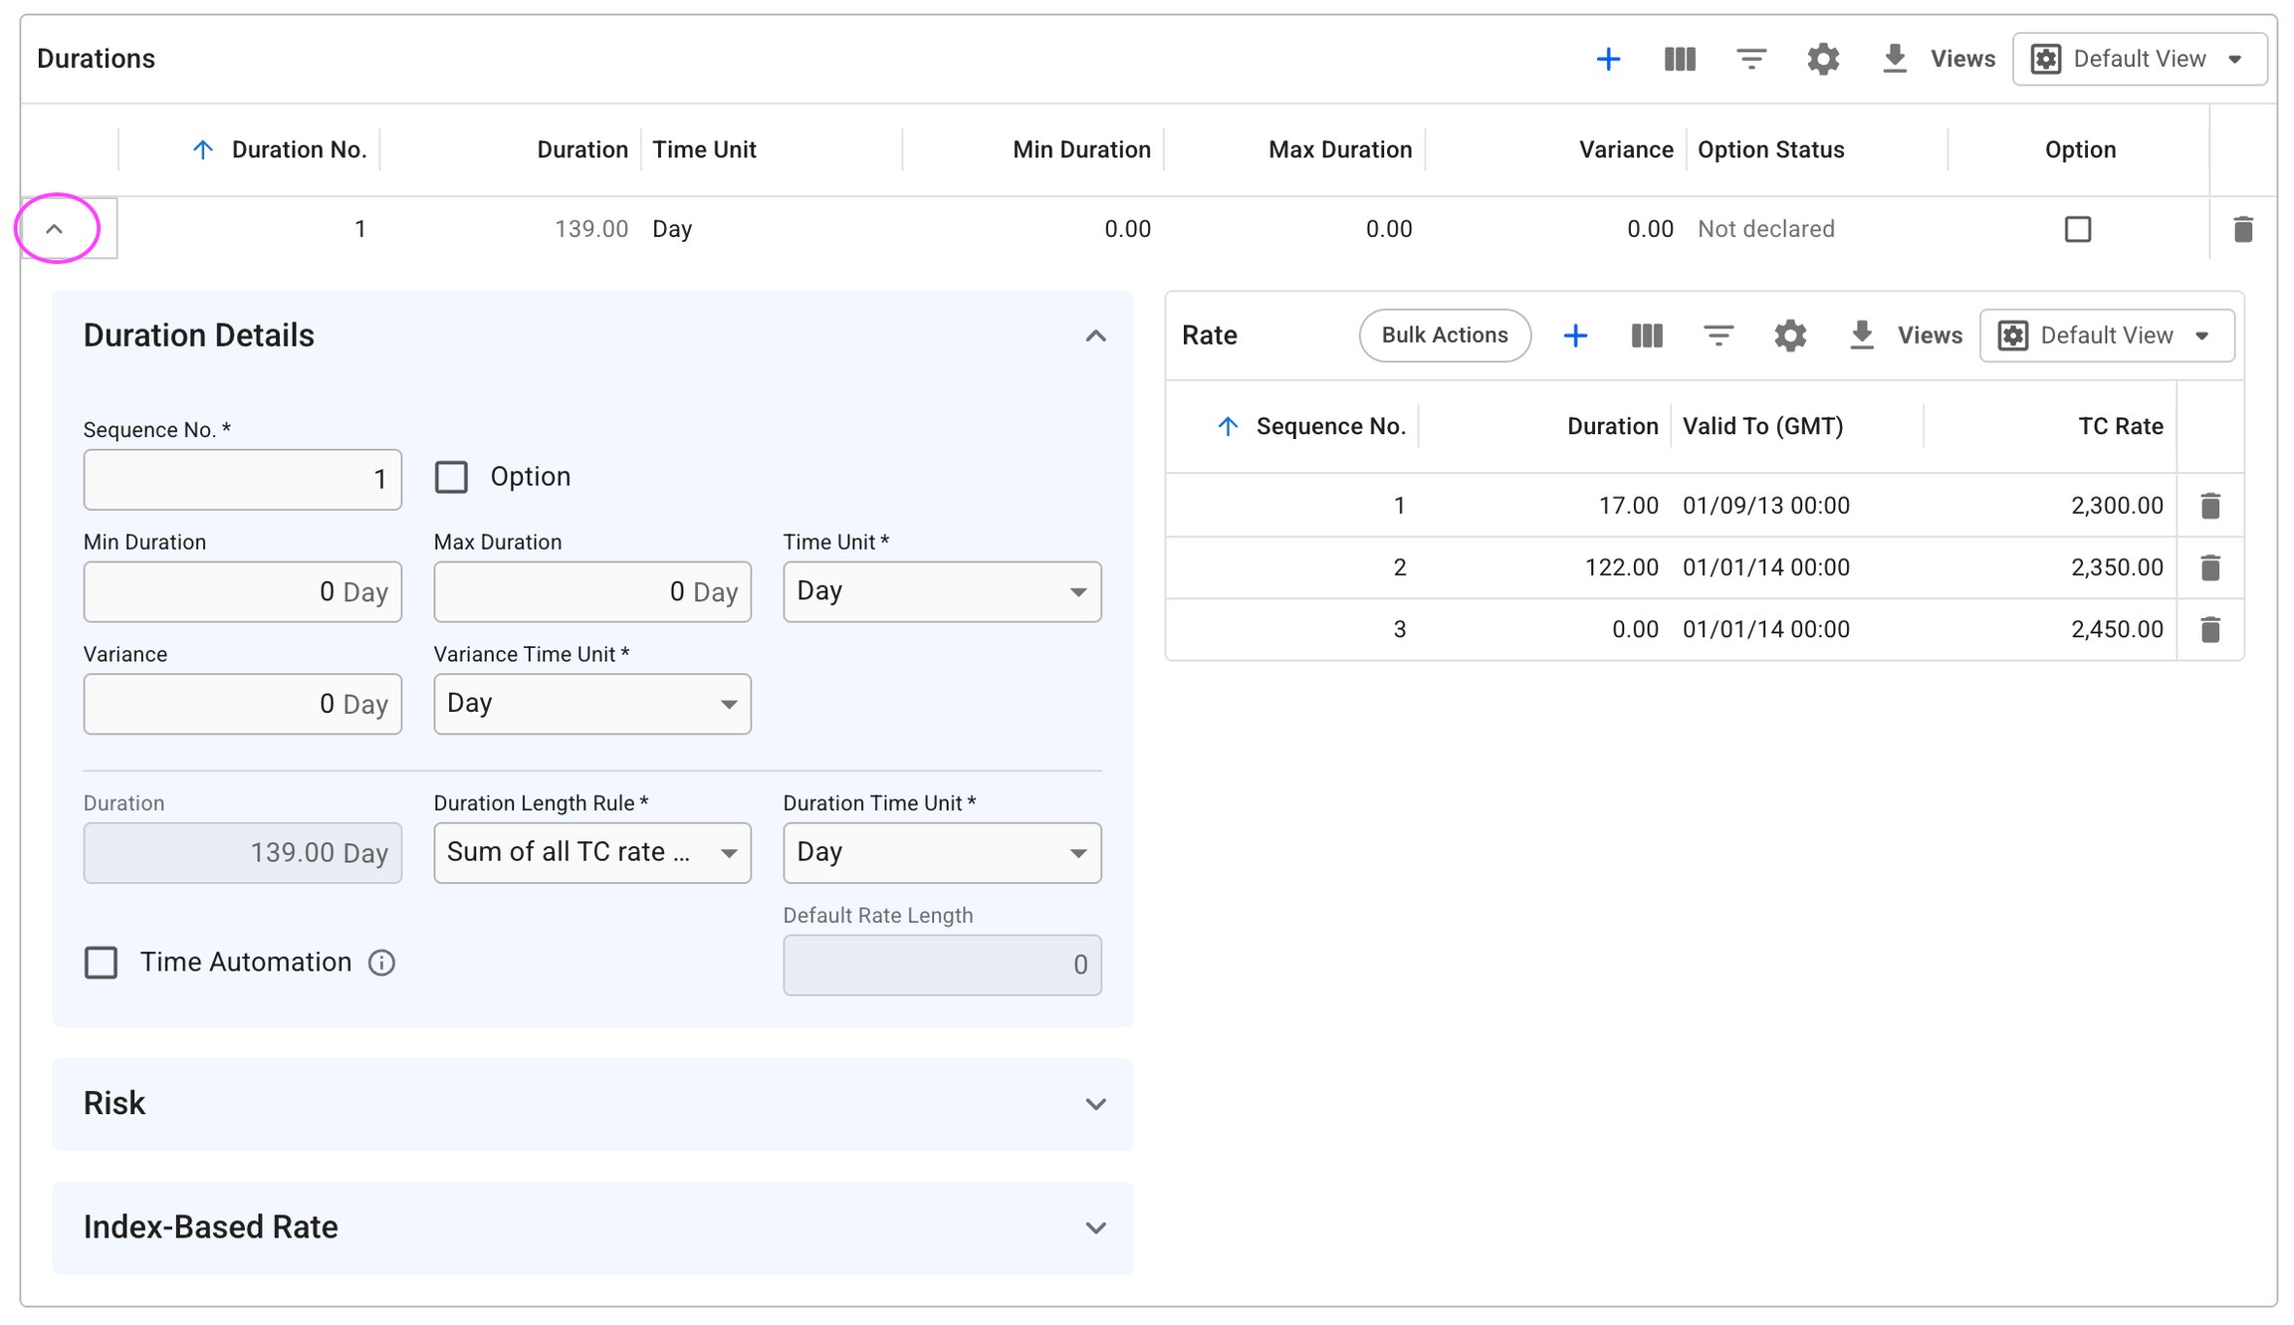Viewport: 2294px width, 1325px height.
Task: Open the Variance Time Unit dropdown
Action: tap(592, 704)
